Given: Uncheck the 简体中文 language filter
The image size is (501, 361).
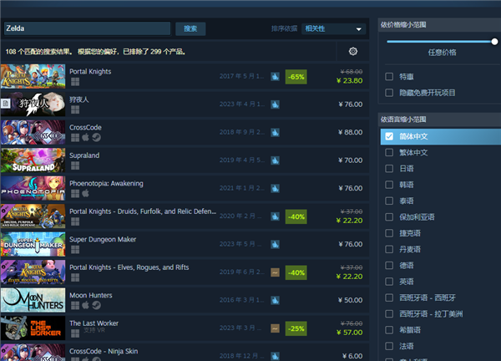Looking at the screenshot, I should [389, 136].
